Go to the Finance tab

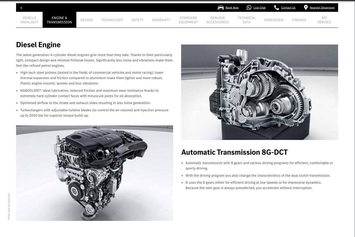pos(299,20)
